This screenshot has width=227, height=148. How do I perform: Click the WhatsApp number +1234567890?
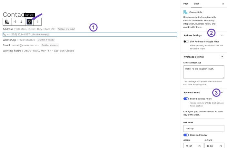click(27, 40)
